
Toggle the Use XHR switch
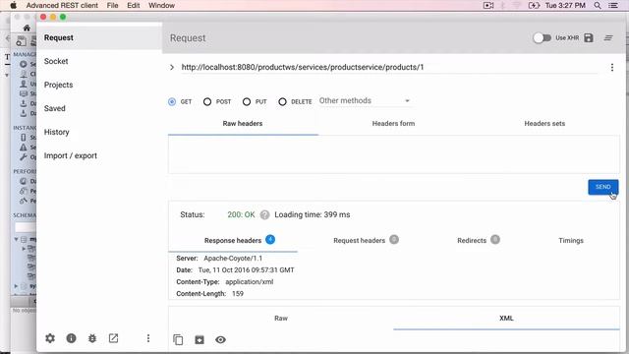[x=542, y=37]
